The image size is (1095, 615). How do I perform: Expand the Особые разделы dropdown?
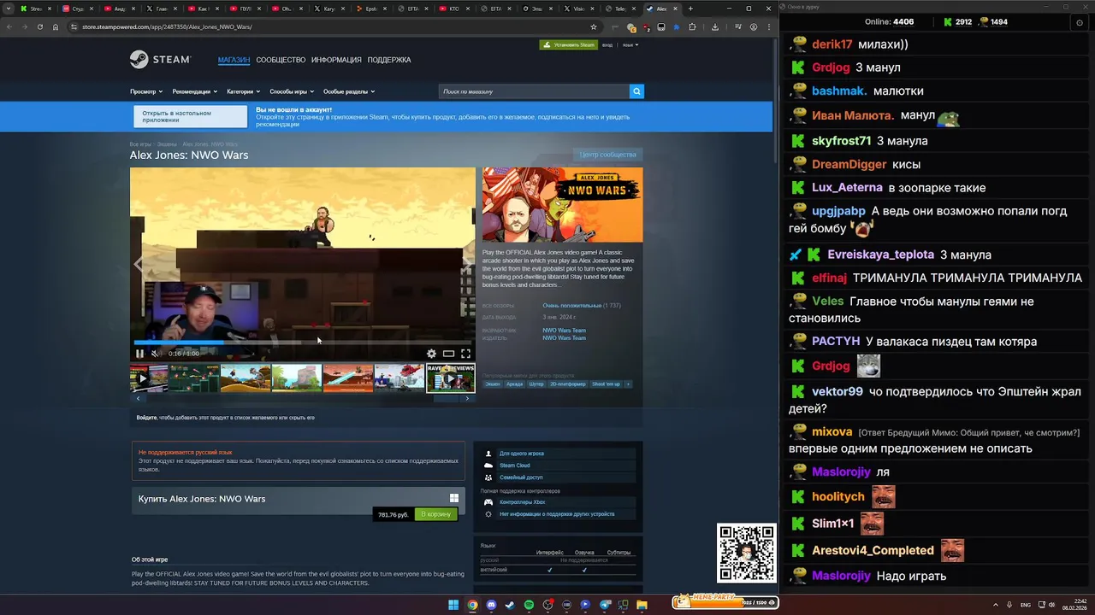tap(349, 91)
